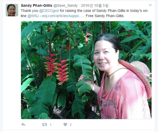
Task: Click the like count of 2
Action: (70, 125)
